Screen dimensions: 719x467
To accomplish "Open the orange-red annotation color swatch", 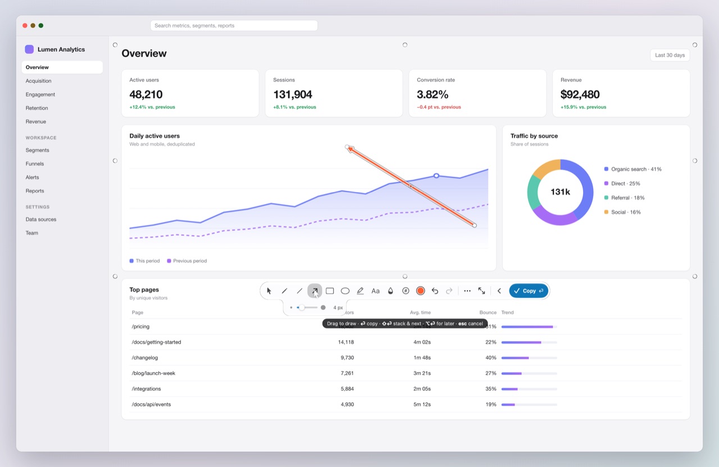I will pos(420,291).
